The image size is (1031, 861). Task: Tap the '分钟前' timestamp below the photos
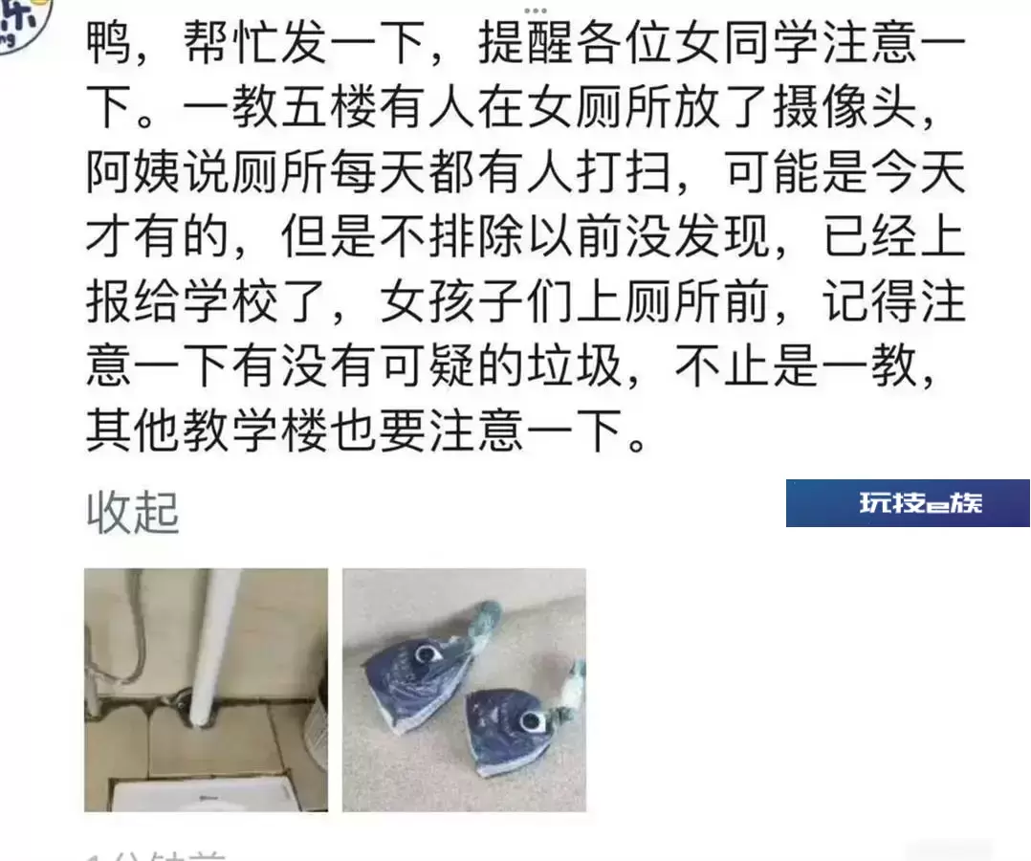pos(168,853)
